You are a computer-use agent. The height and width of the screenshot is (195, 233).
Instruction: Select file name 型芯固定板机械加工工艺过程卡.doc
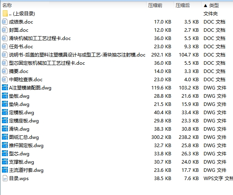coord(47,63)
